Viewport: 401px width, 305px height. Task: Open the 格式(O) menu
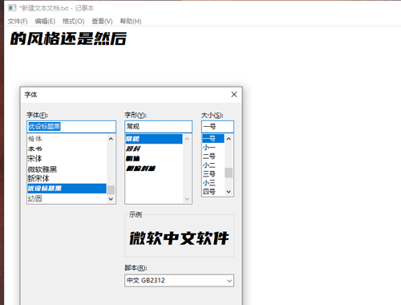pos(73,21)
